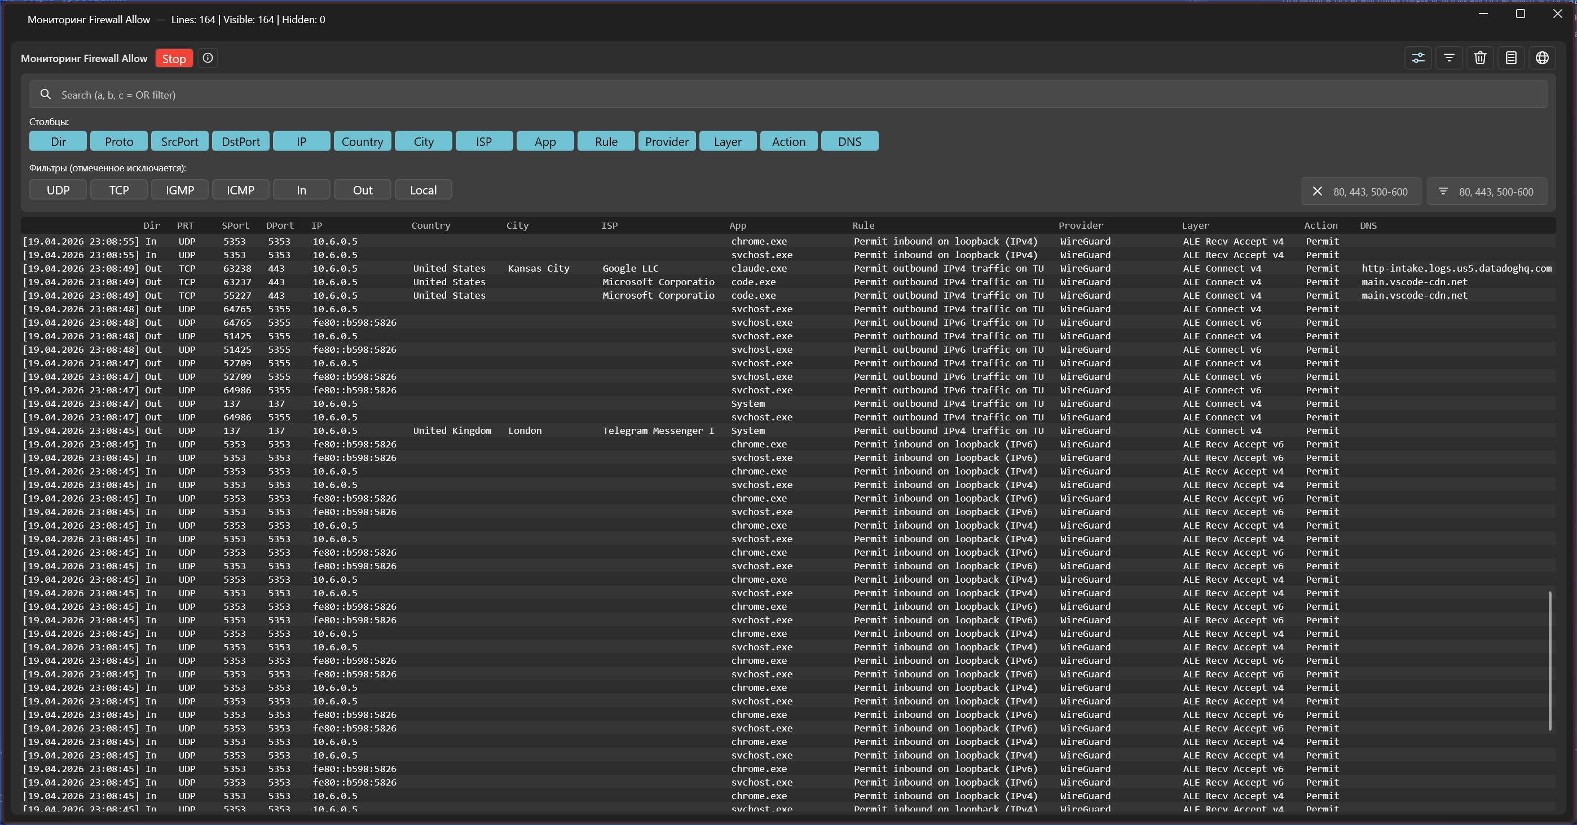The height and width of the screenshot is (825, 1577).
Task: Toggle the Layer column
Action: coord(728,141)
